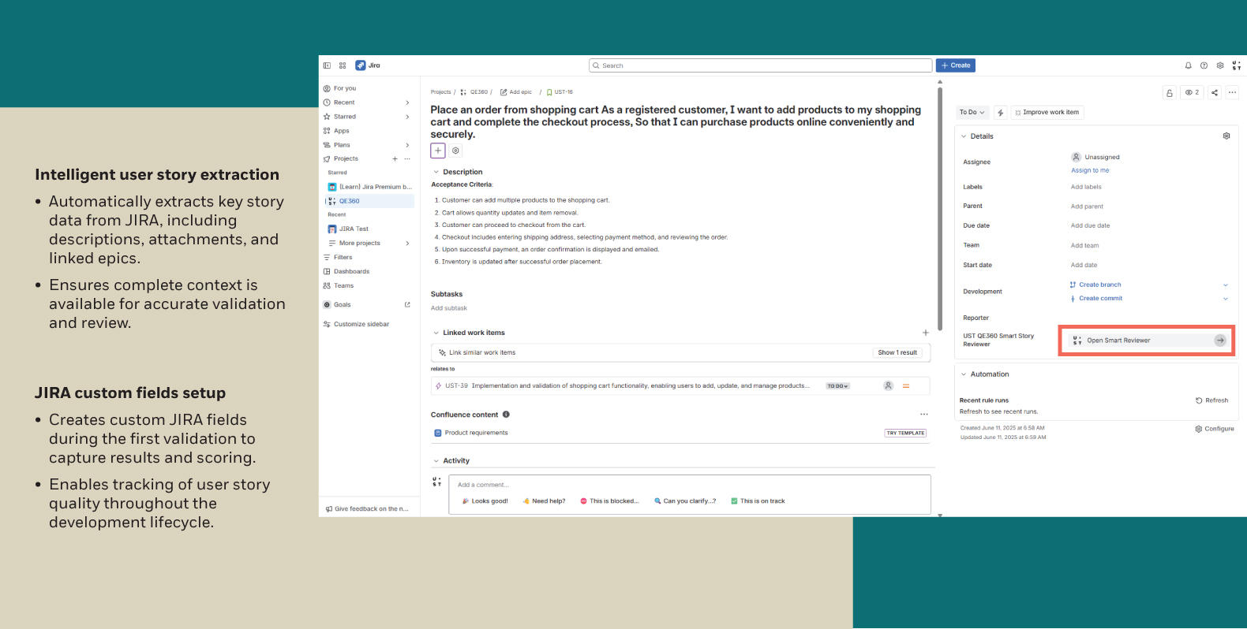Open the issue more actions ellipsis
Image resolution: width=1247 pixels, height=629 pixels.
pyautogui.click(x=1232, y=92)
